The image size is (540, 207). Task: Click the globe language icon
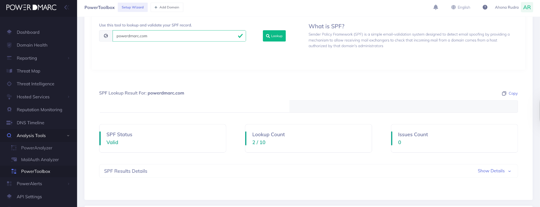pyautogui.click(x=454, y=7)
